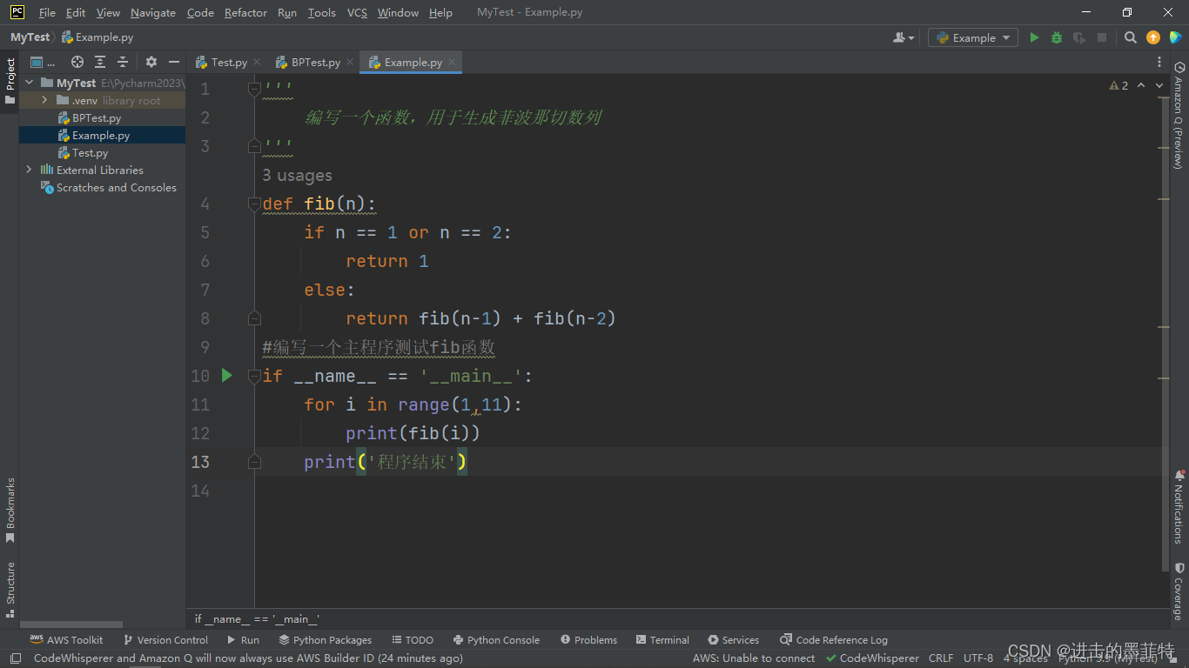Open the TODO tool window
The width and height of the screenshot is (1189, 668).
tap(412, 639)
